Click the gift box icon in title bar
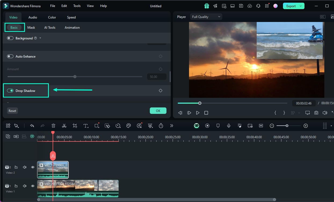The image size is (334, 202). click(x=206, y=6)
